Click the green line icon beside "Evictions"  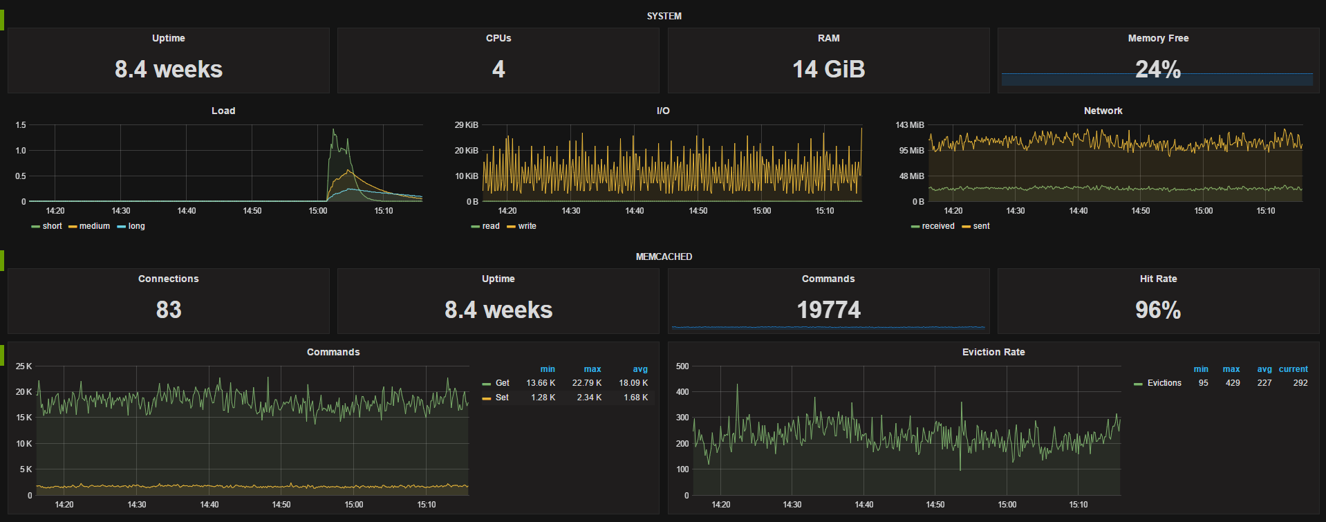tap(1138, 384)
